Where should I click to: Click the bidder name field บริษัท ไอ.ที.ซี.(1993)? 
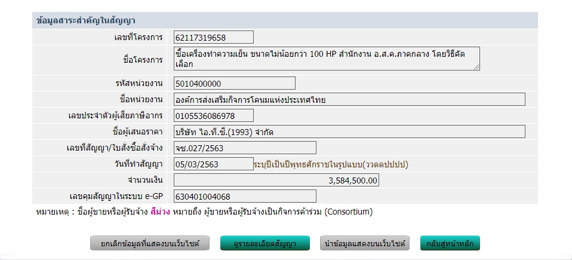click(x=349, y=132)
